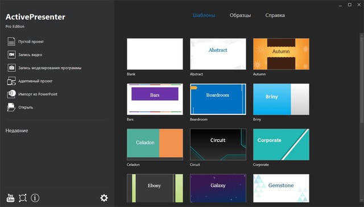The width and height of the screenshot is (364, 207).
Task: Click the software simulation camera icon
Action: 11,68
